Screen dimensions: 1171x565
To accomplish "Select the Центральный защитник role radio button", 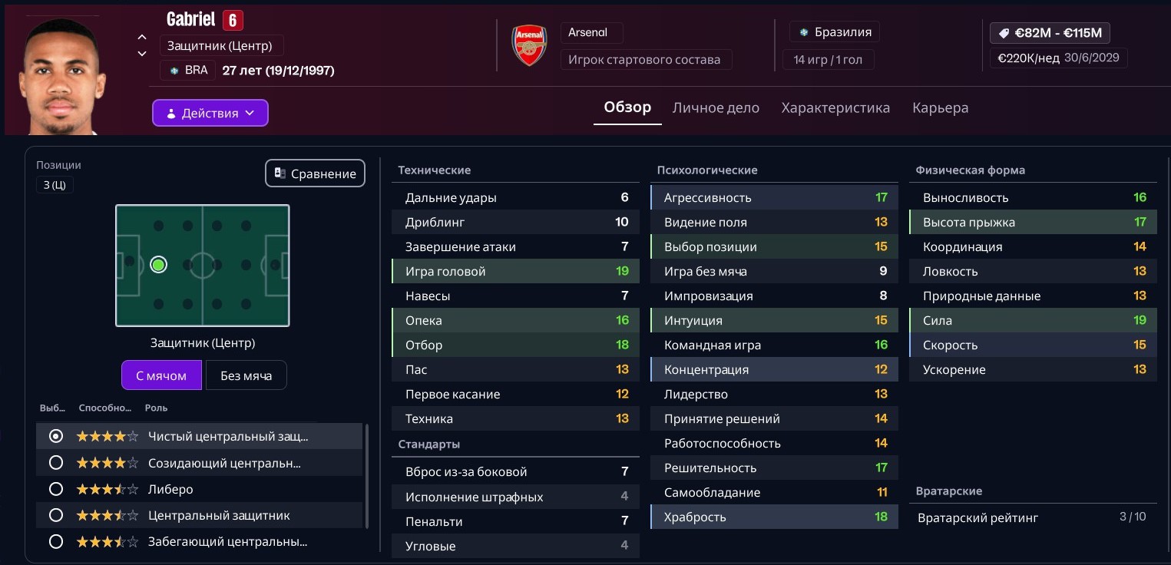I will [x=55, y=515].
